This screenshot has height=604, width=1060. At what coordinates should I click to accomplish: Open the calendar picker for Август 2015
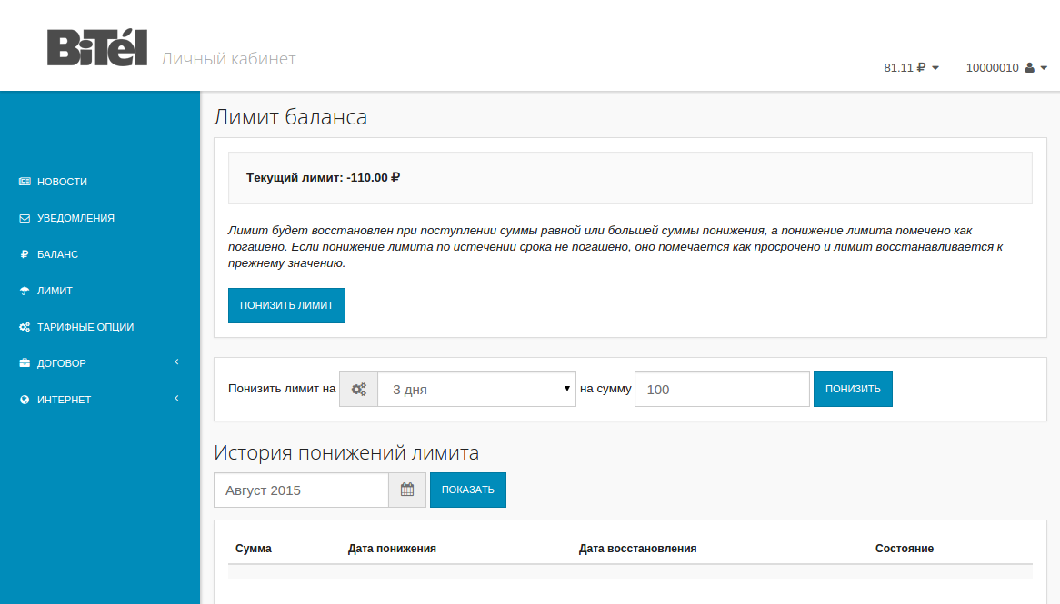point(407,490)
